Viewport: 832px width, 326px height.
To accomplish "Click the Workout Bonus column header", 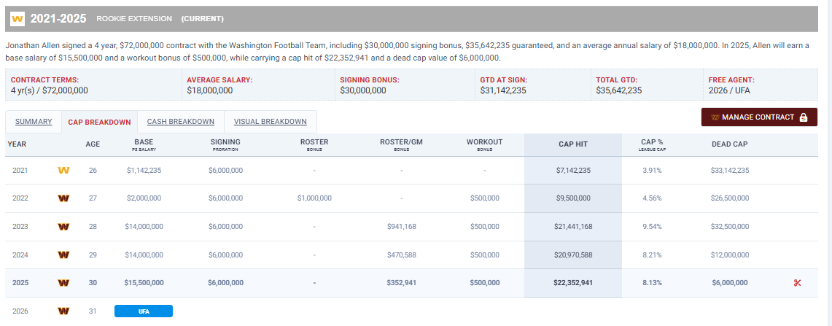I will pos(484,145).
